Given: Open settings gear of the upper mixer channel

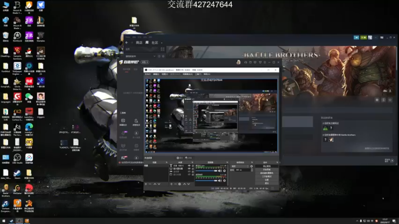Looking at the screenshot, I should click(224, 171).
